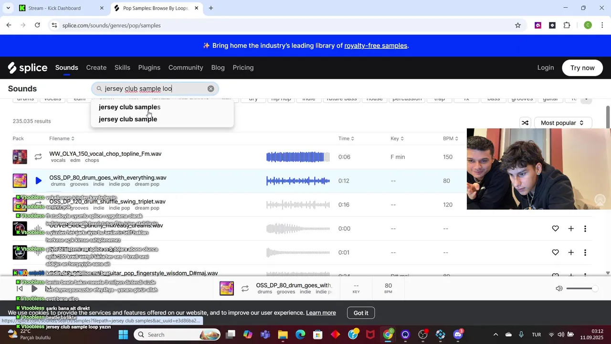Open the Blog nav item
Viewport: 611px width, 344px height.
click(218, 68)
